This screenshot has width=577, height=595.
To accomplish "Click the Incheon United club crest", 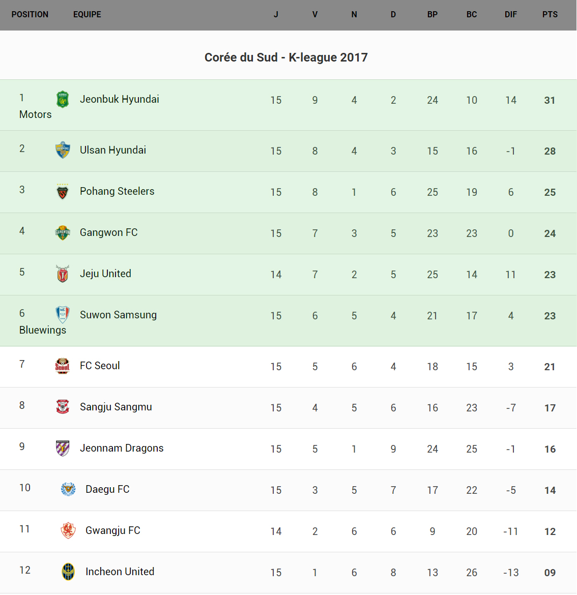I will point(68,572).
